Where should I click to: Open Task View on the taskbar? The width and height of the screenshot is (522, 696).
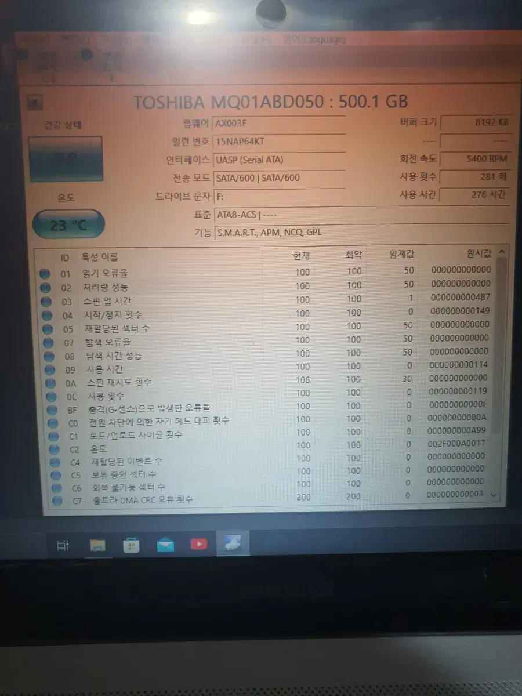[x=63, y=545]
